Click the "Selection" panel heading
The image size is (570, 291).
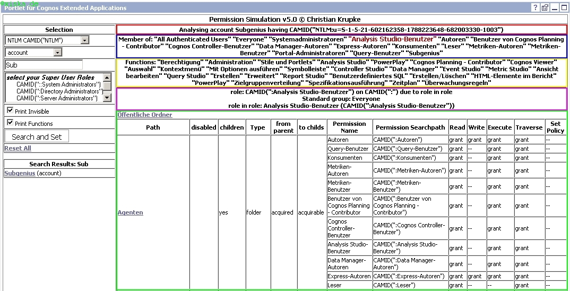click(59, 30)
